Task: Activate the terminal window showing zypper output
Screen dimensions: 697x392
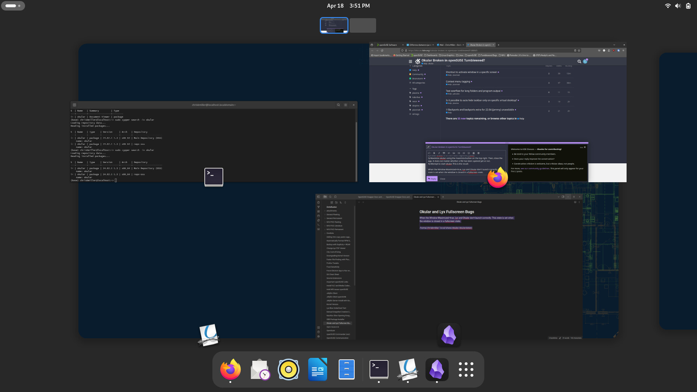Action: coord(213,142)
